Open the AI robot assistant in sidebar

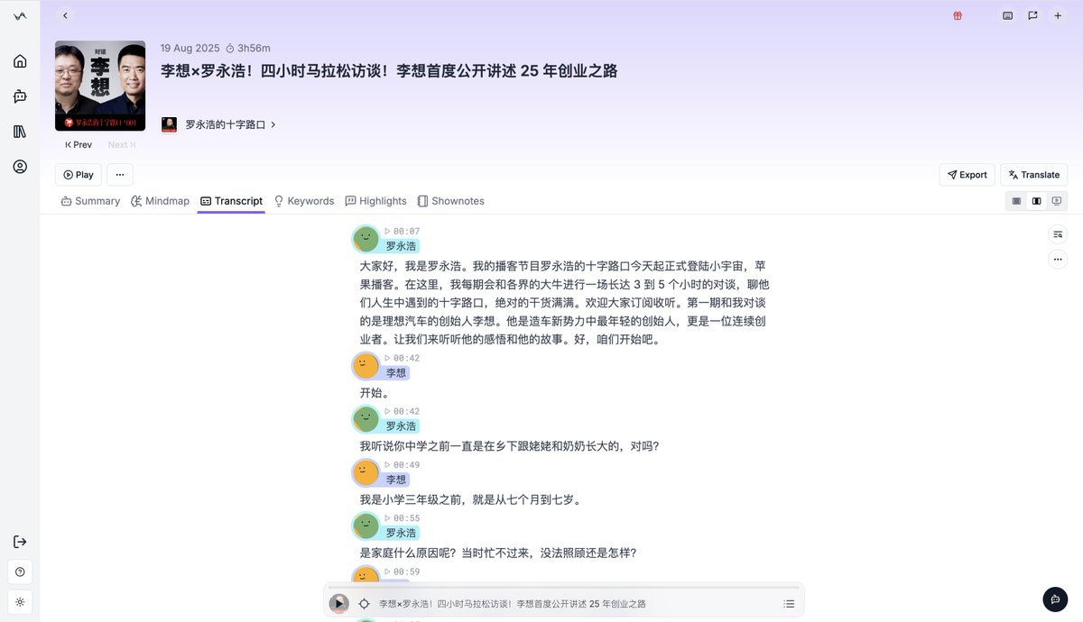click(x=20, y=96)
